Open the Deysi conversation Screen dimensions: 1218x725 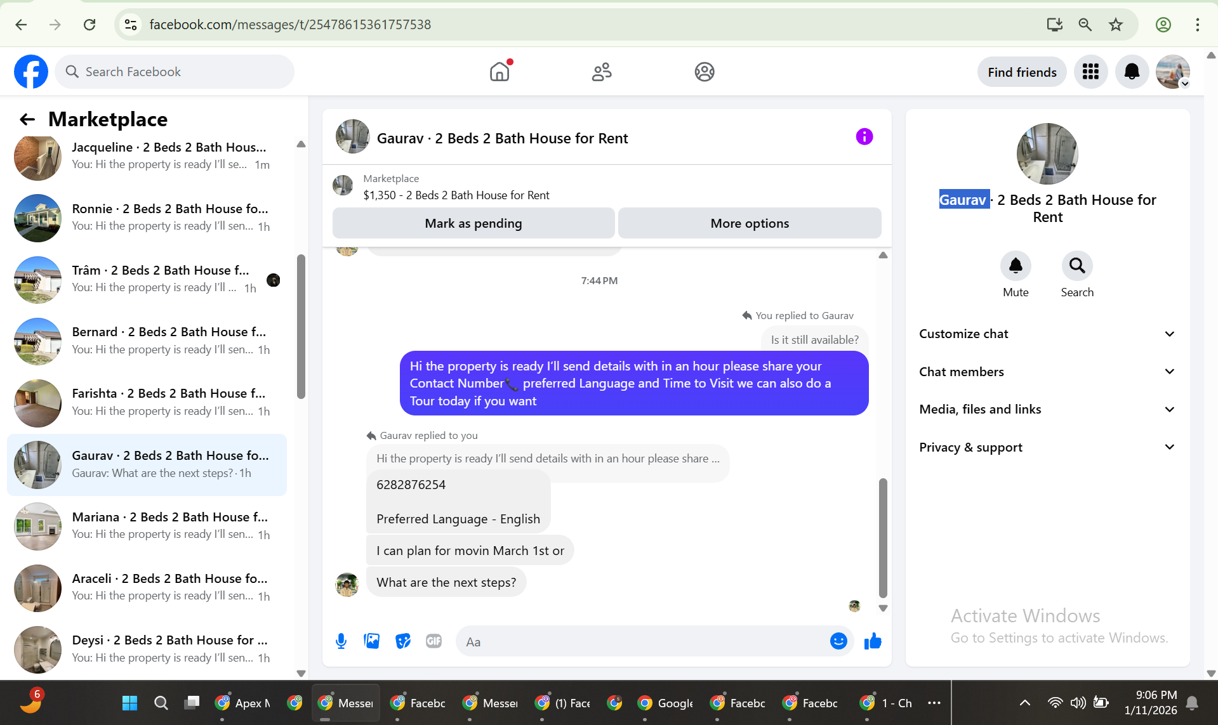147,649
